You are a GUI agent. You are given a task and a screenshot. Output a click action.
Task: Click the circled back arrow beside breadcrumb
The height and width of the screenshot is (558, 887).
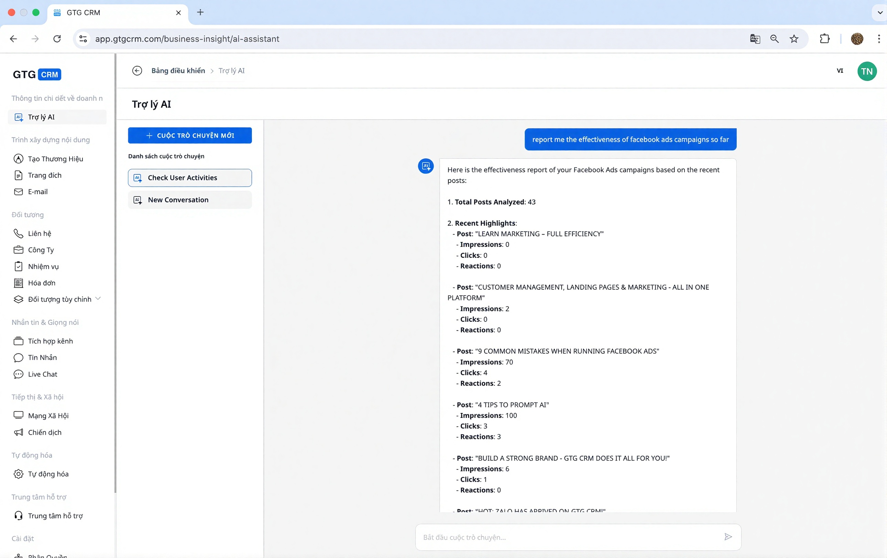[137, 71]
